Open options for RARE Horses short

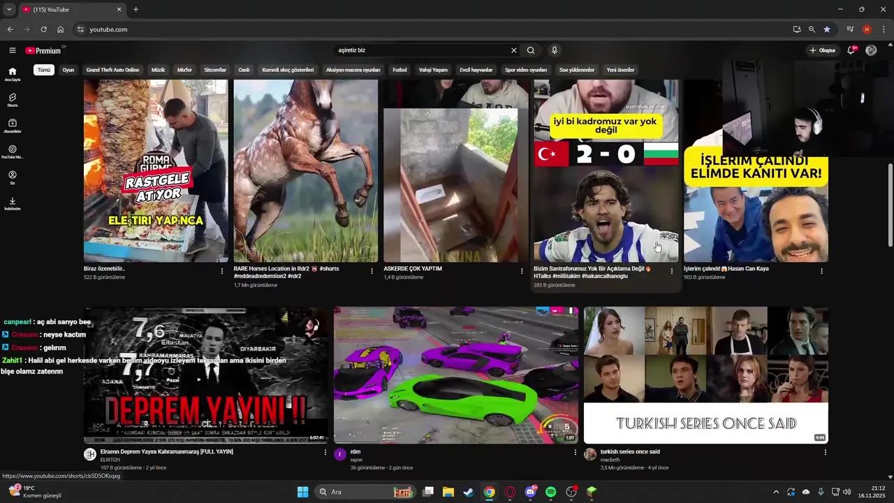click(372, 271)
